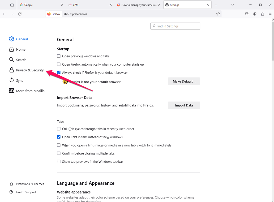Enable Confirm before closing multiple tabs
The width and height of the screenshot is (274, 202).
point(58,153)
